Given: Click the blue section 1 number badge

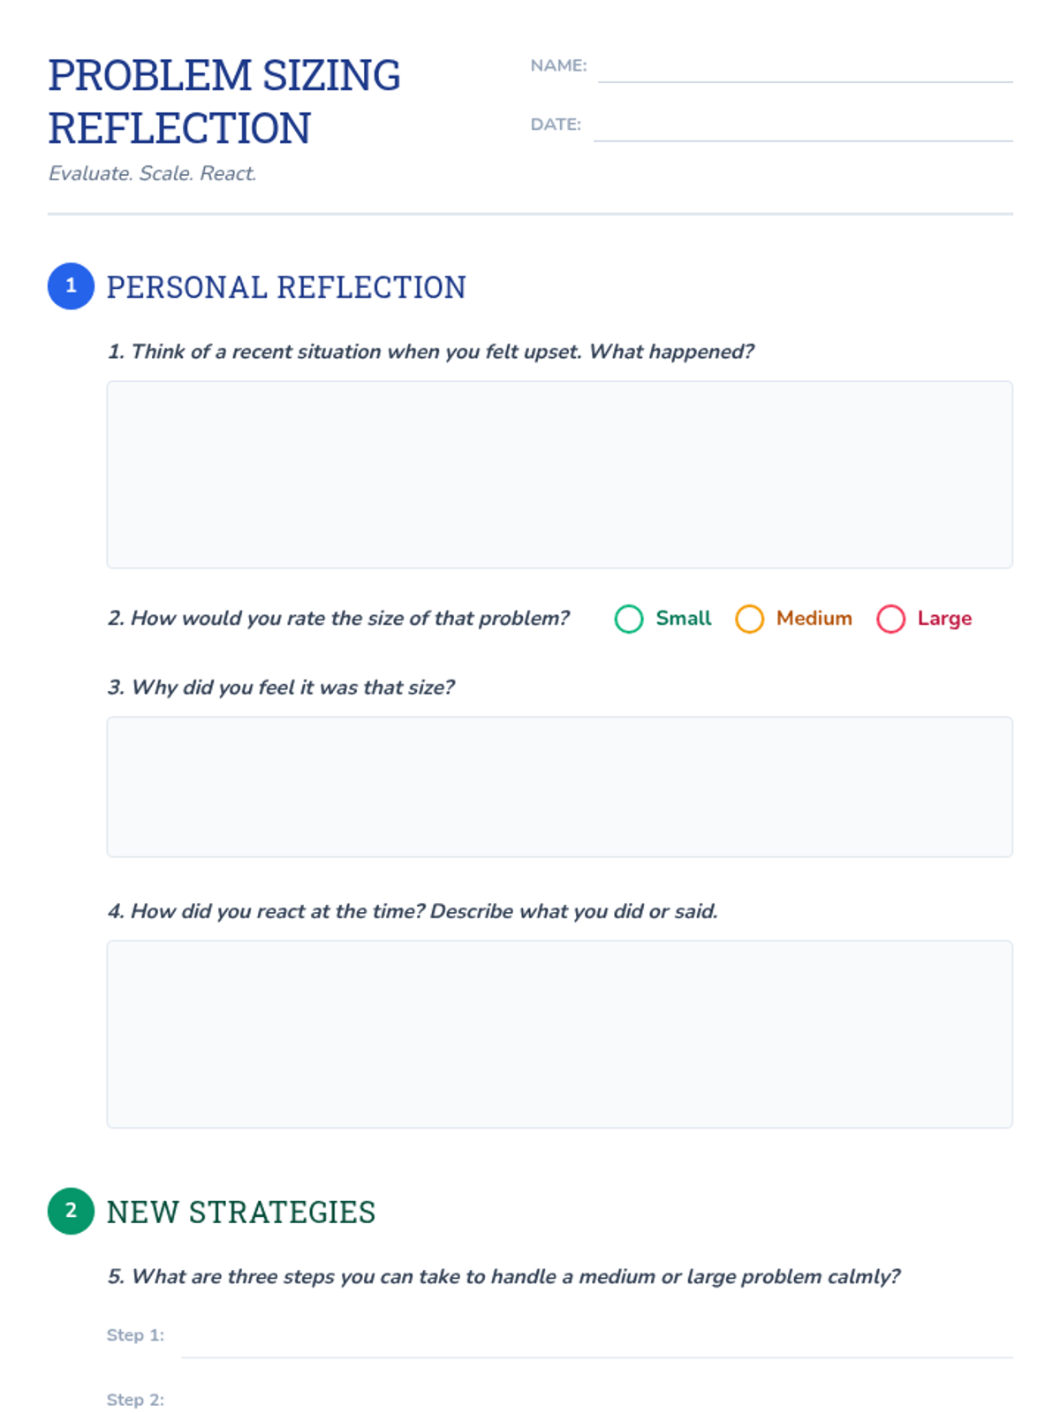Looking at the screenshot, I should 71,286.
